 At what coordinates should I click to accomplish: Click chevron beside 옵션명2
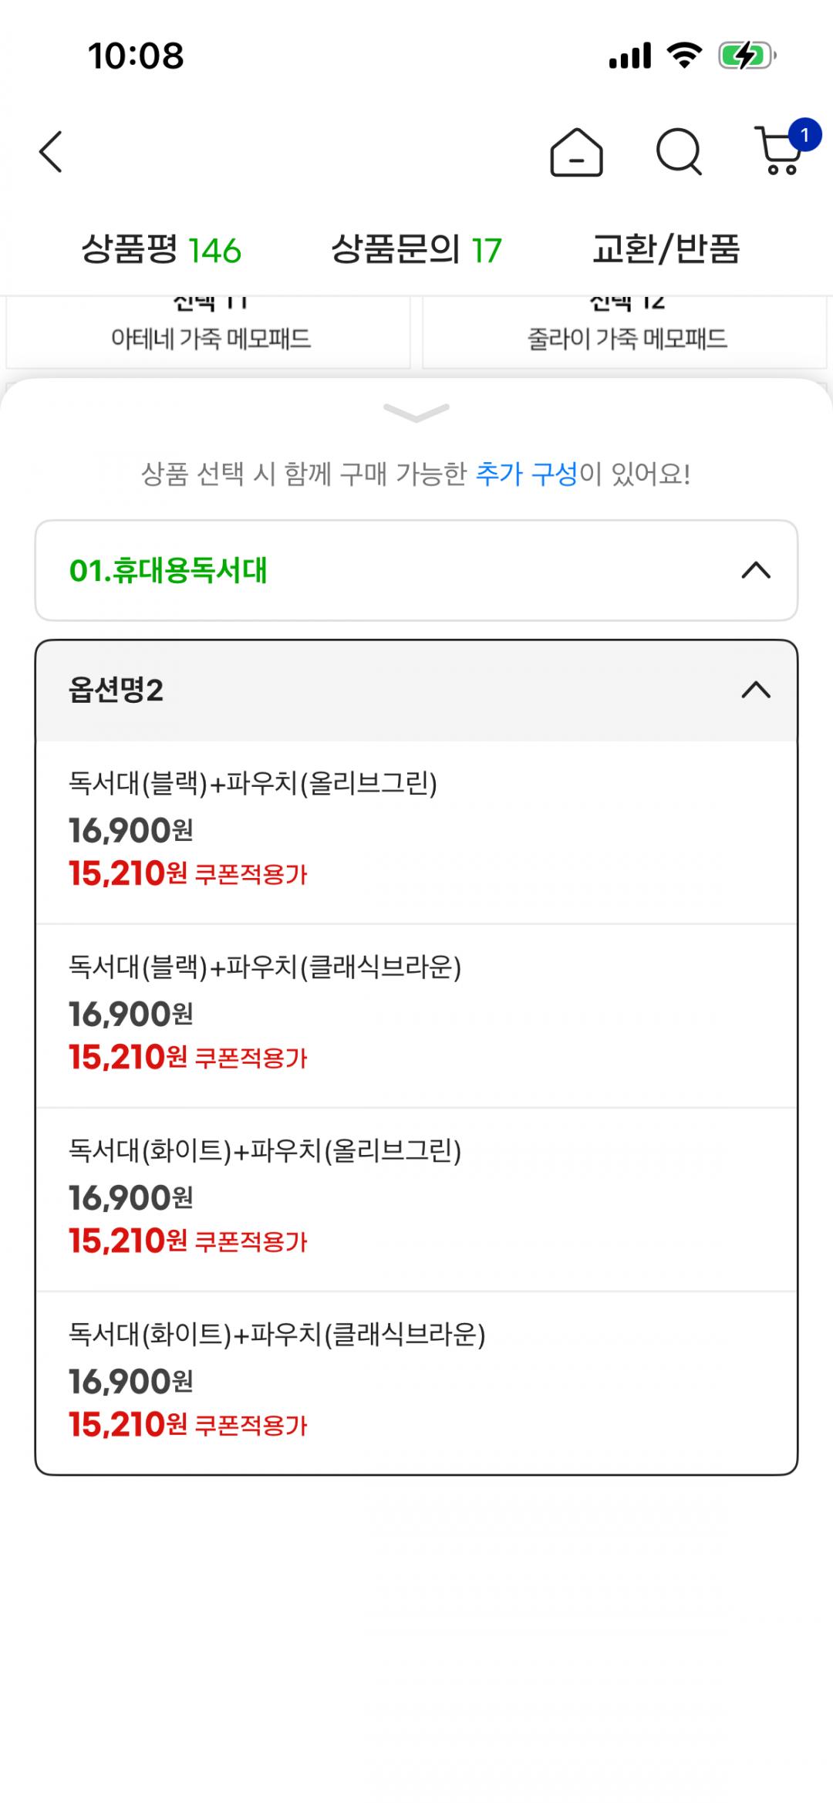[756, 690]
